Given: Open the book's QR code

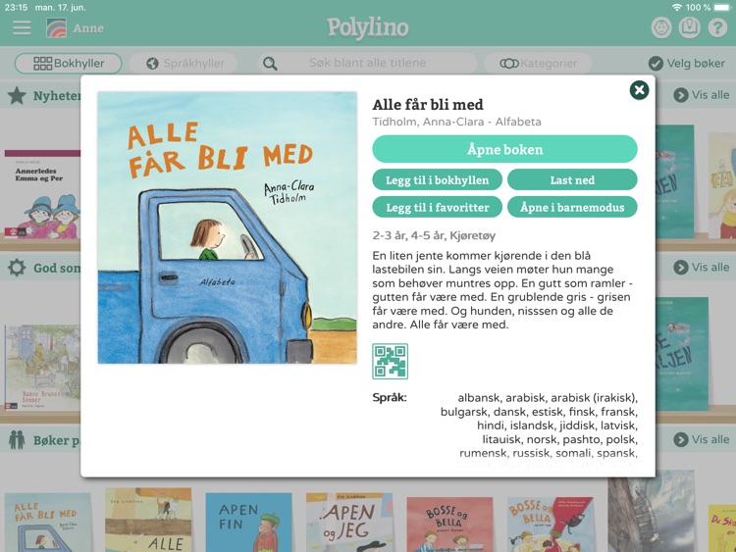Looking at the screenshot, I should tap(390, 361).
